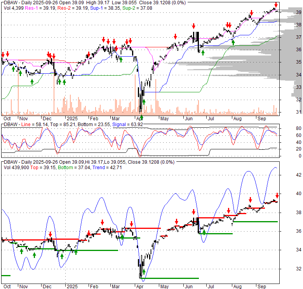This screenshot has width=303, height=289.
Task: Click the 39 price label on top chart axis
Action: (299, 12)
